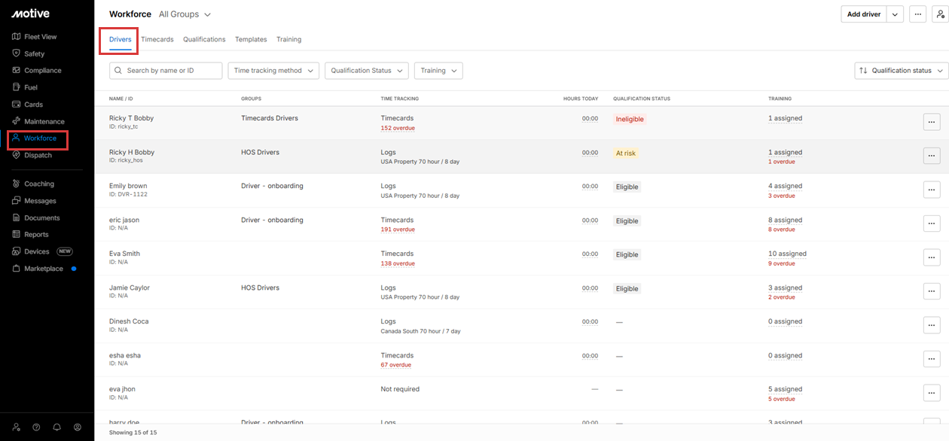This screenshot has height=441, width=949.
Task: Click the admin user settings icon
Action: pos(16,427)
